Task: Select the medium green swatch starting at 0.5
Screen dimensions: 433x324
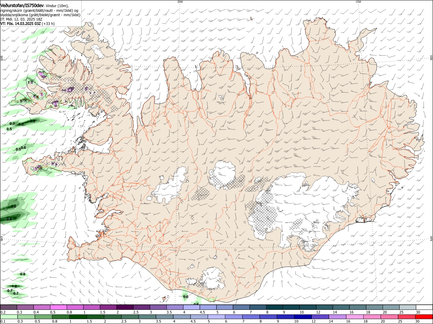Action: point(43,317)
